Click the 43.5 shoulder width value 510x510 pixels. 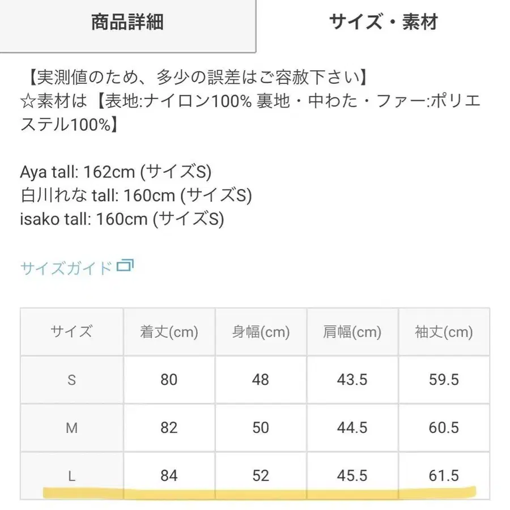pos(352,380)
